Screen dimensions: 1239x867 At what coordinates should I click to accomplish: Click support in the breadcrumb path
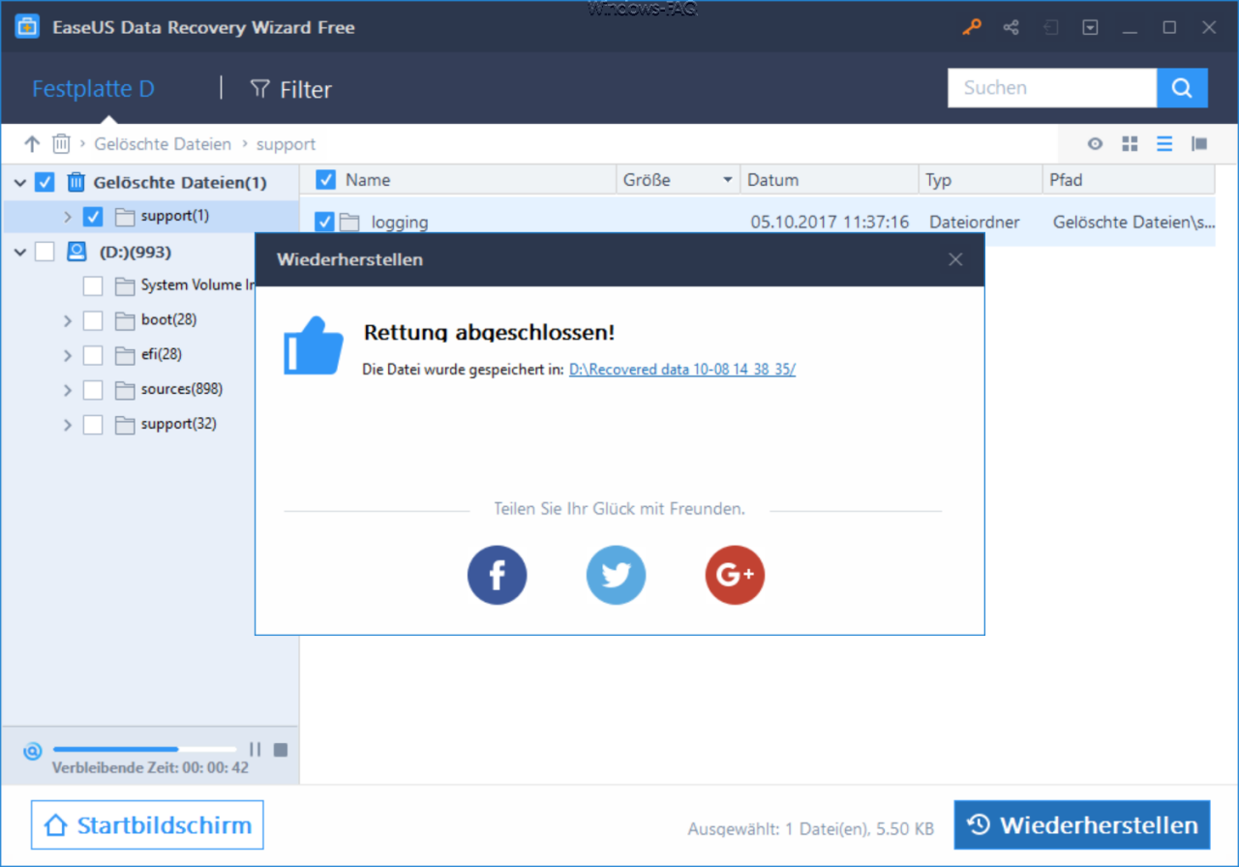coord(286,144)
